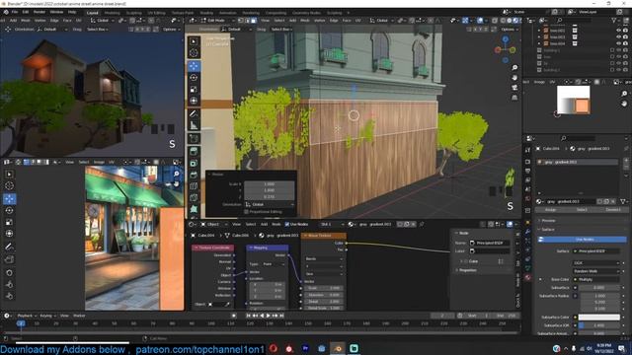Viewport: 632px width, 355px height.
Task: Hide the outliner object ending in .004
Action: point(618,43)
